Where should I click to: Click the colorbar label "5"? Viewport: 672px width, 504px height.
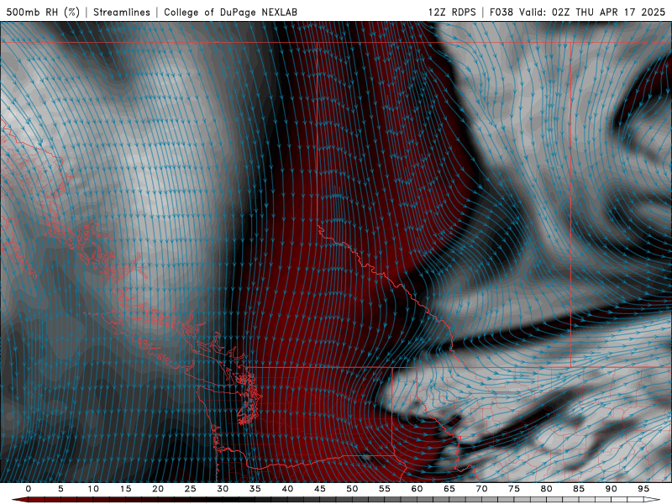[x=60, y=489]
